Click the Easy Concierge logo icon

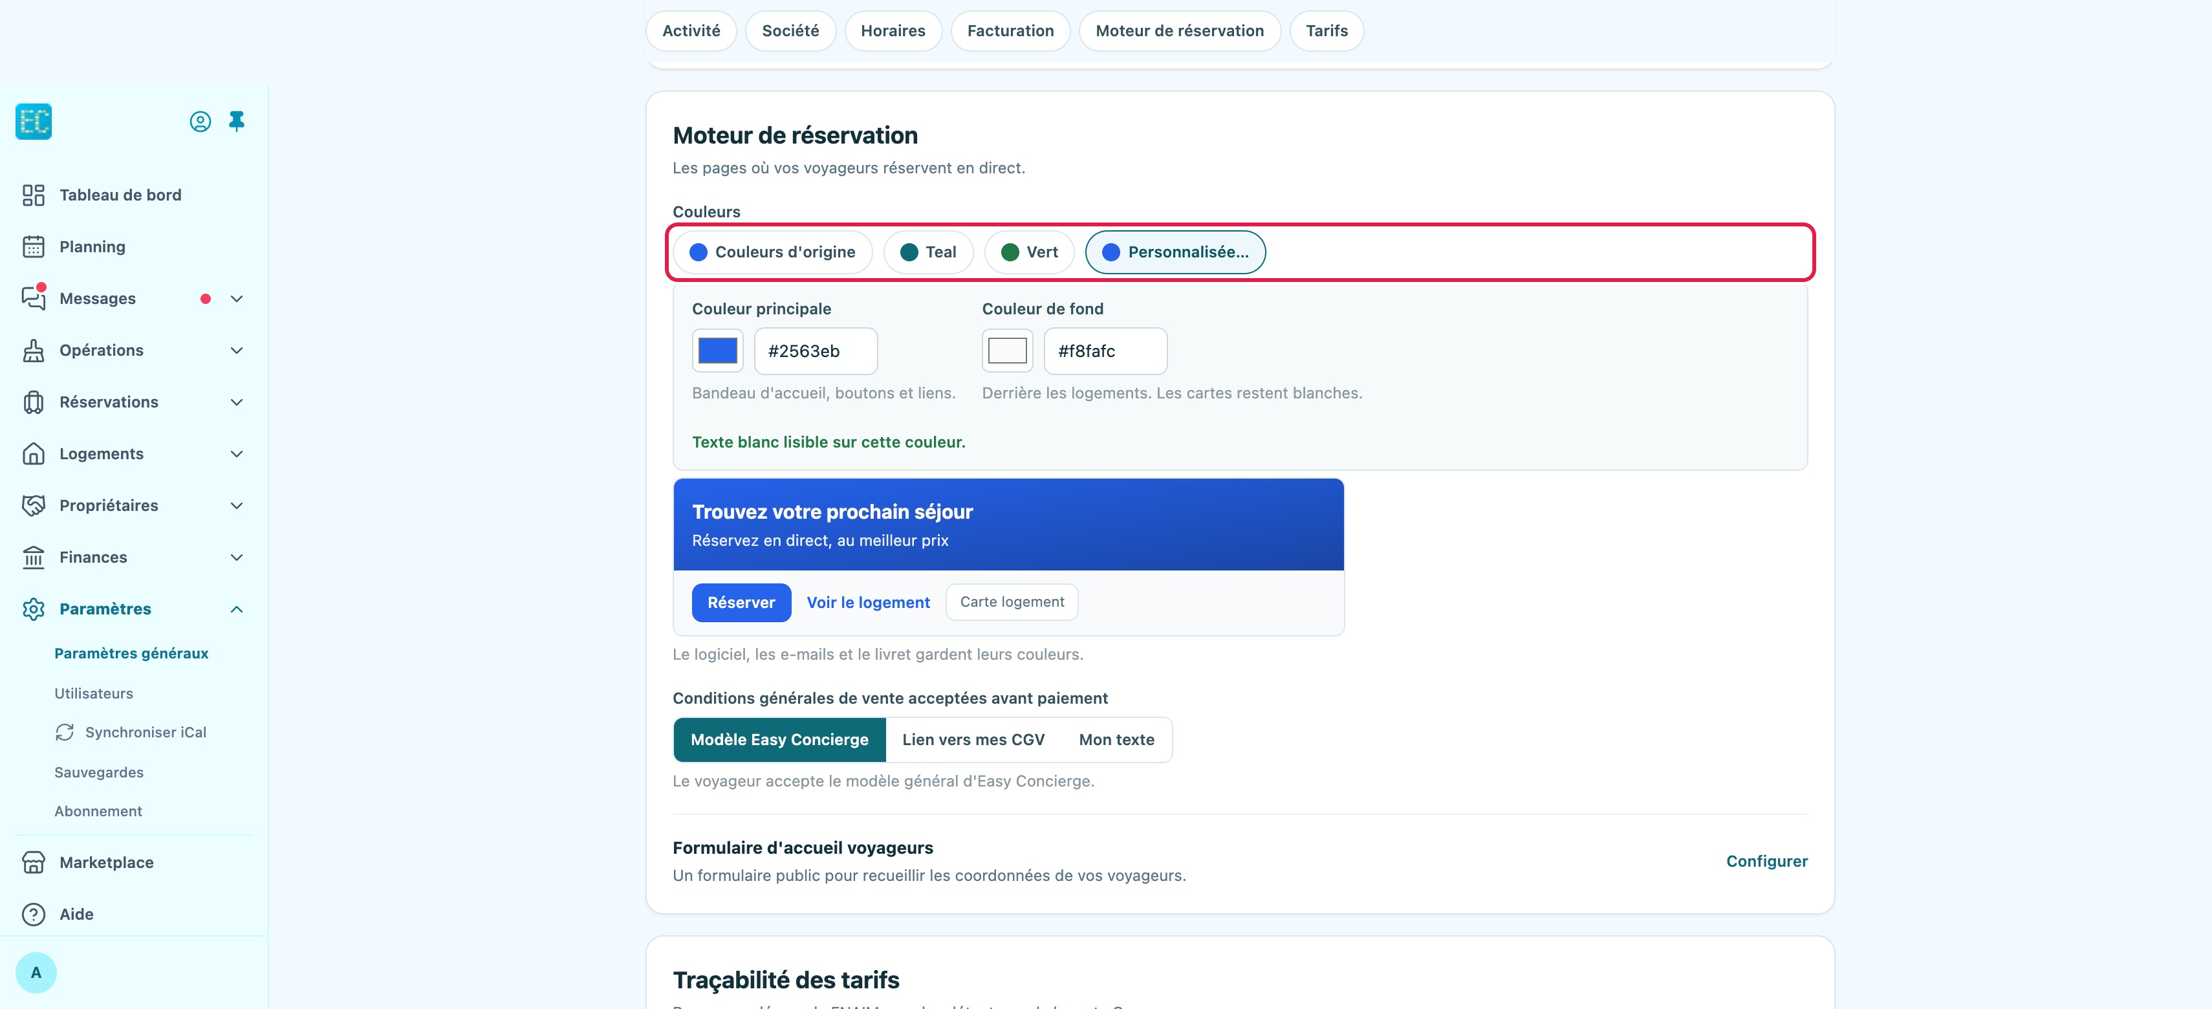tap(34, 121)
